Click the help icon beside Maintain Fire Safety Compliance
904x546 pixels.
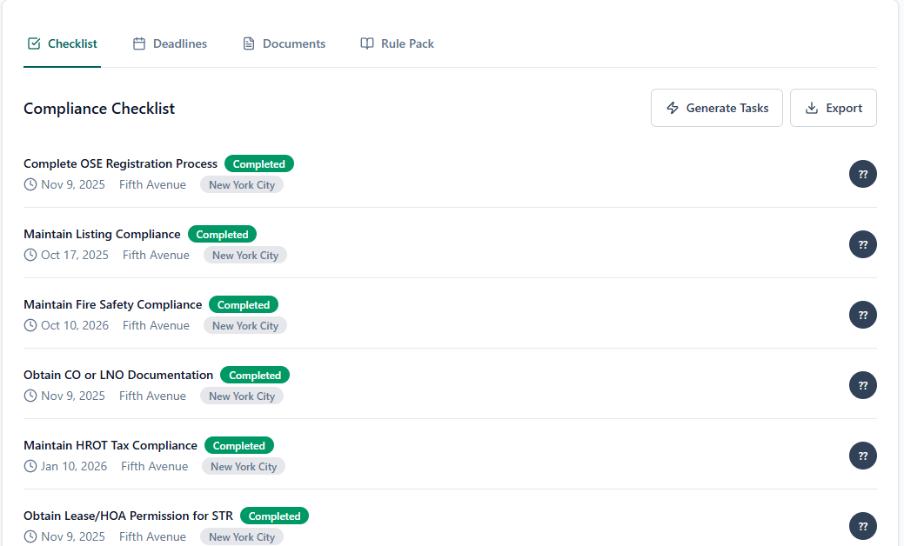click(862, 315)
